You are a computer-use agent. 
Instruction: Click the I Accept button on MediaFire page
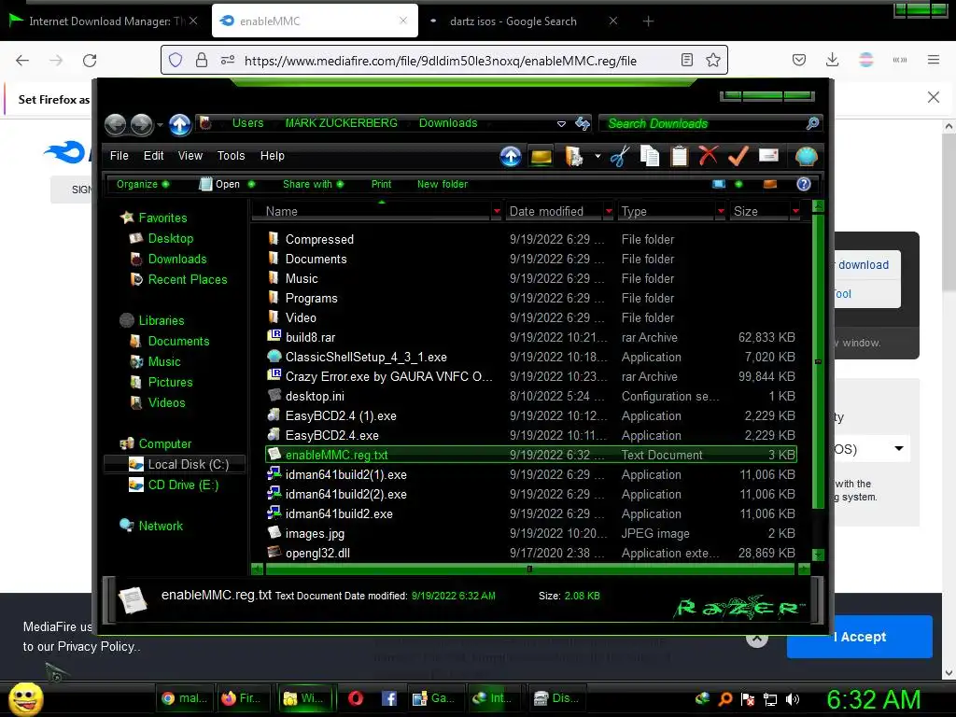(859, 637)
